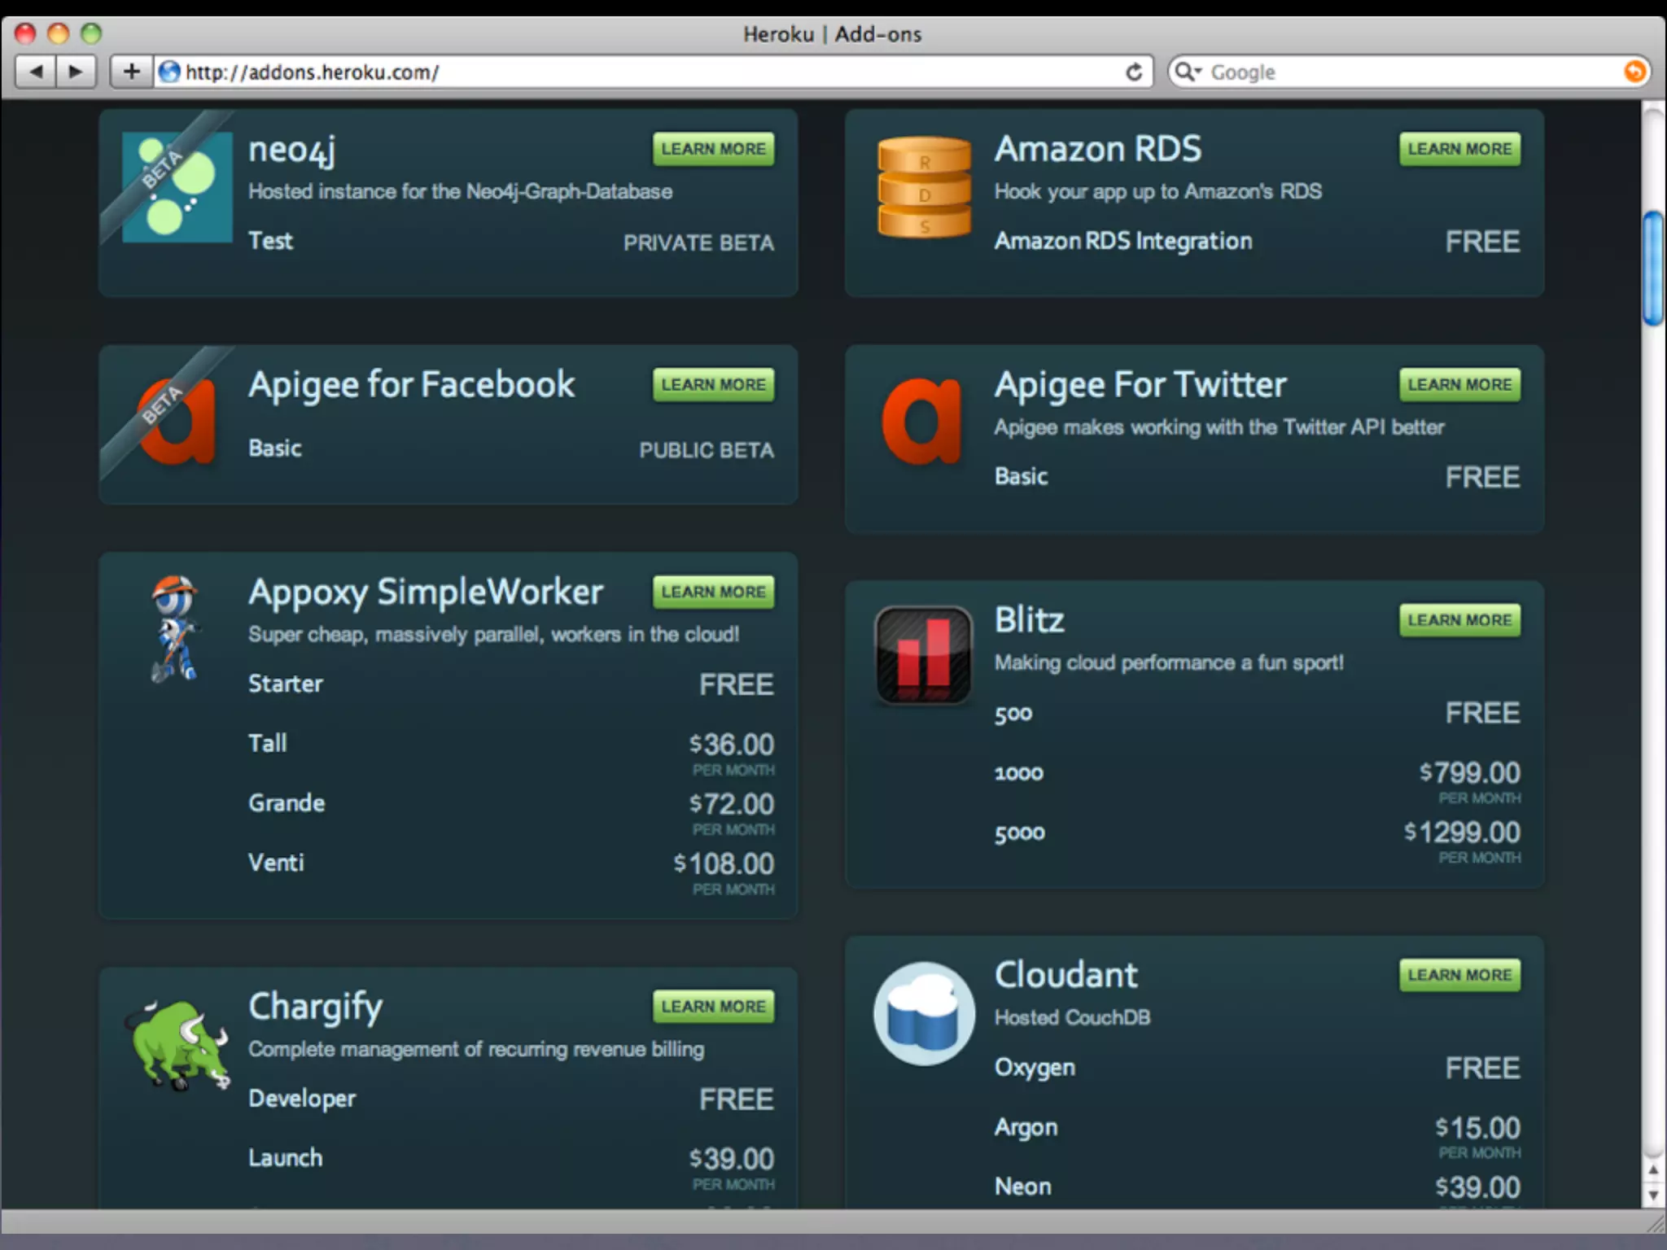Image resolution: width=1667 pixels, height=1250 pixels.
Task: Open the Chargify add-on title link
Action: click(315, 1007)
